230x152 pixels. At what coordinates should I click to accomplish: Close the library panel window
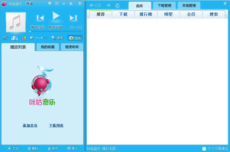tap(225, 3)
